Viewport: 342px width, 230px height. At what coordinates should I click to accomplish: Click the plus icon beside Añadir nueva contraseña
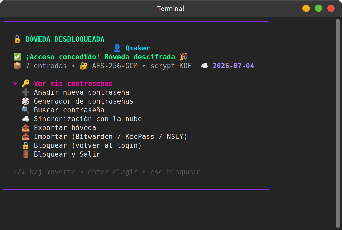25,92
